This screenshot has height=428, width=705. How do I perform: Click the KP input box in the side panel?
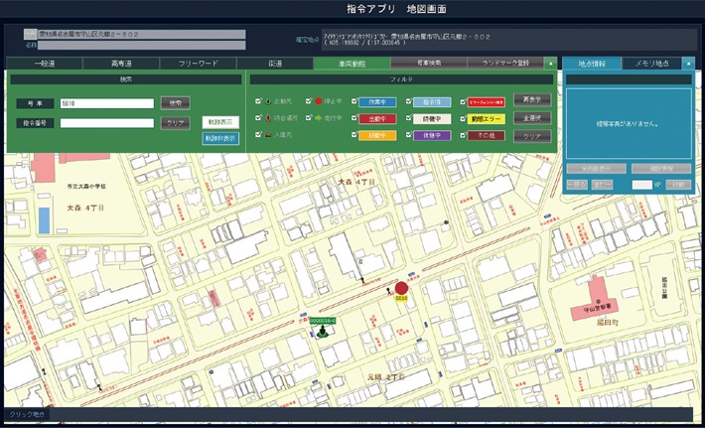pyautogui.click(x=642, y=185)
